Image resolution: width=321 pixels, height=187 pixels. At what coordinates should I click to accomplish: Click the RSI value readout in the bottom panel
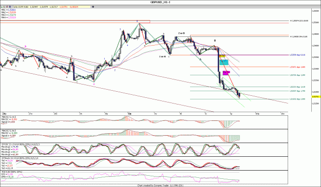pyautogui.click(x=7, y=175)
